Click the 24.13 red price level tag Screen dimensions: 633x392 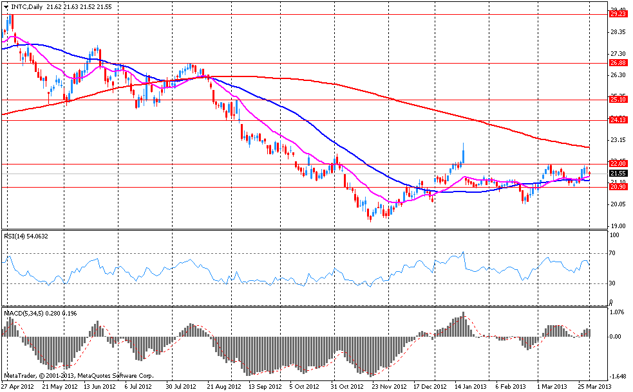pos(618,120)
